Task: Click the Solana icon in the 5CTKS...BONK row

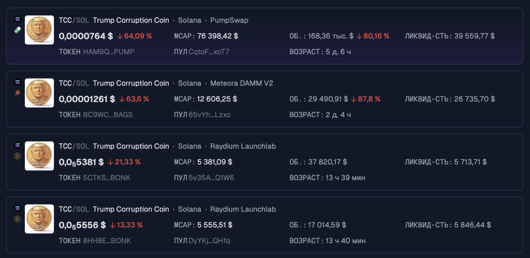Action: [17, 145]
